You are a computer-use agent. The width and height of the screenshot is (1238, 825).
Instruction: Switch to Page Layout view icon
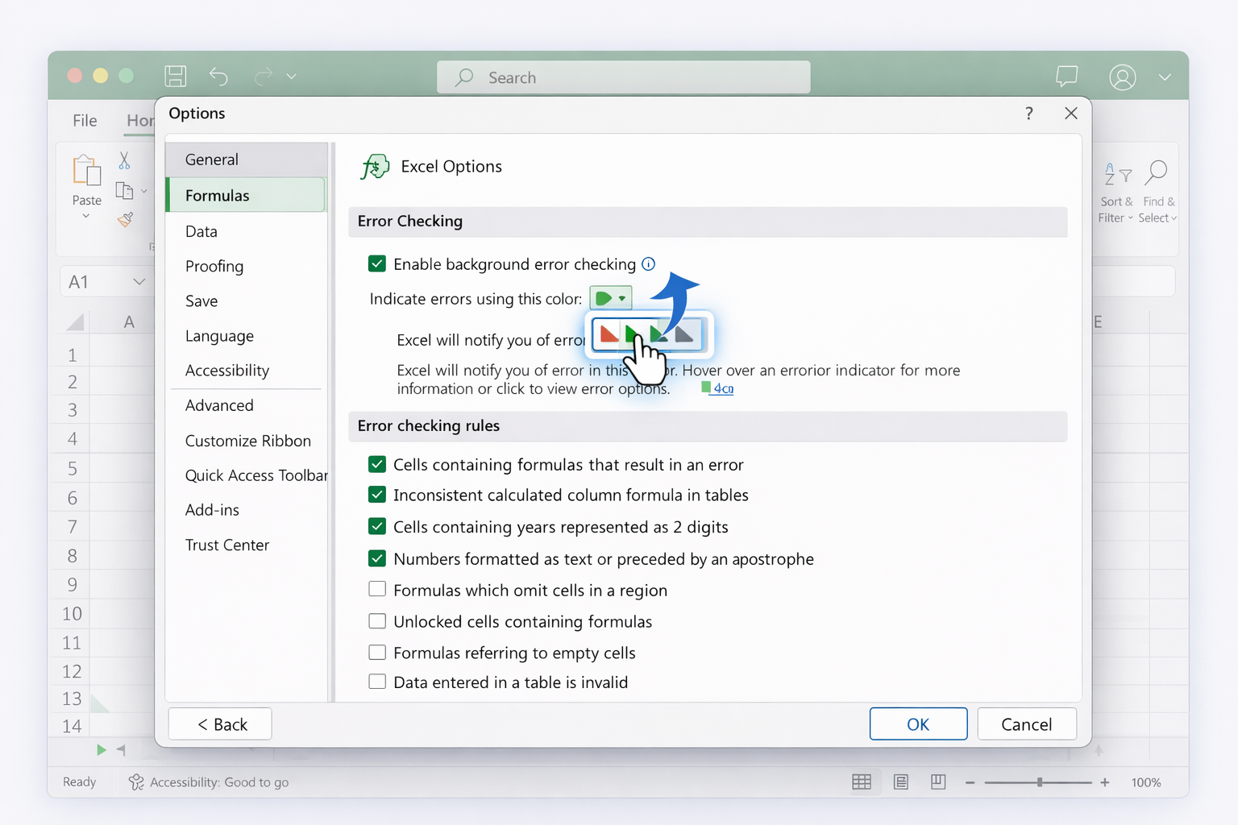point(901,782)
